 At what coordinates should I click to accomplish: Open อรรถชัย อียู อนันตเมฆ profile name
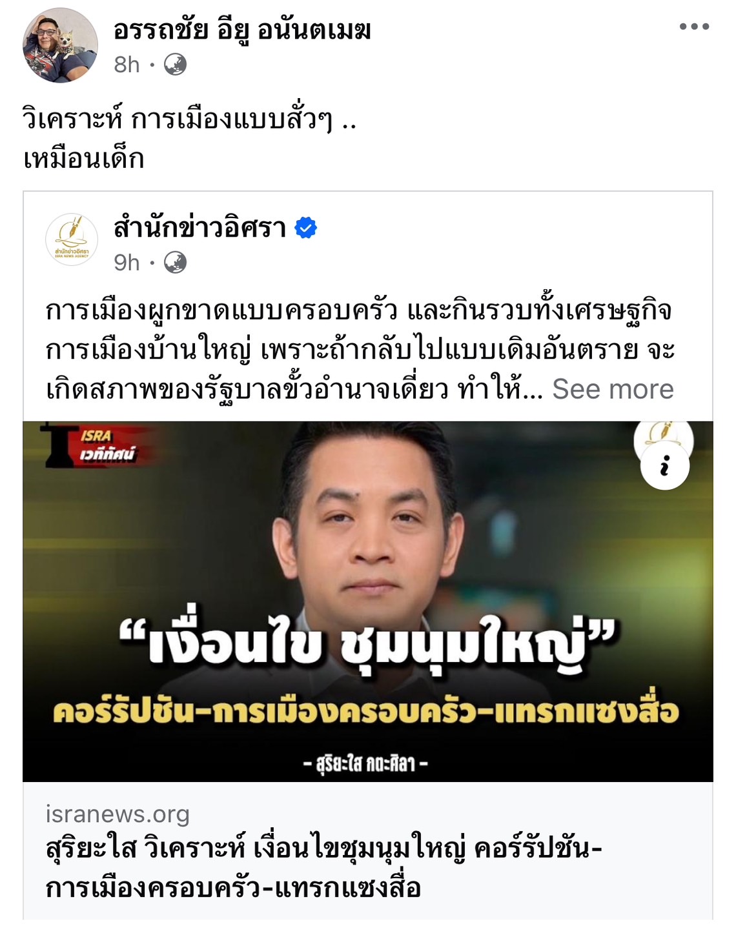tap(242, 30)
